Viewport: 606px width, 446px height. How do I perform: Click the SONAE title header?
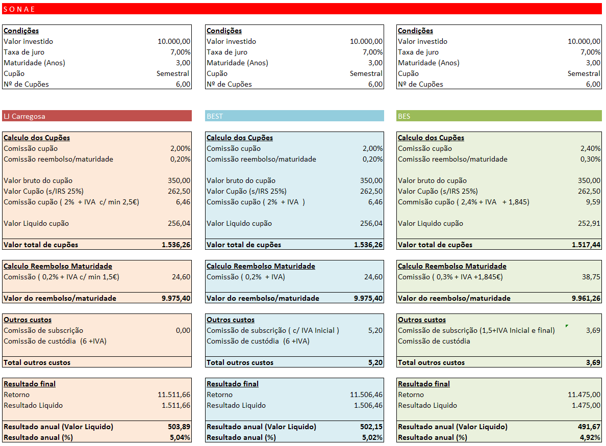302,9
